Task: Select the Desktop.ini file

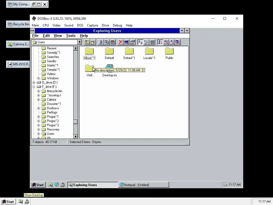Action: point(109,71)
